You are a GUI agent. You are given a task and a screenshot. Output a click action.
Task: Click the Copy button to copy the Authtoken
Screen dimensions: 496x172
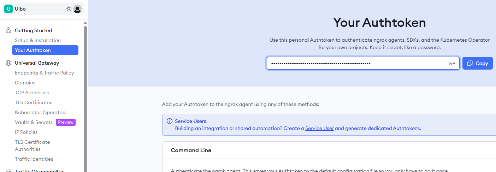477,63
